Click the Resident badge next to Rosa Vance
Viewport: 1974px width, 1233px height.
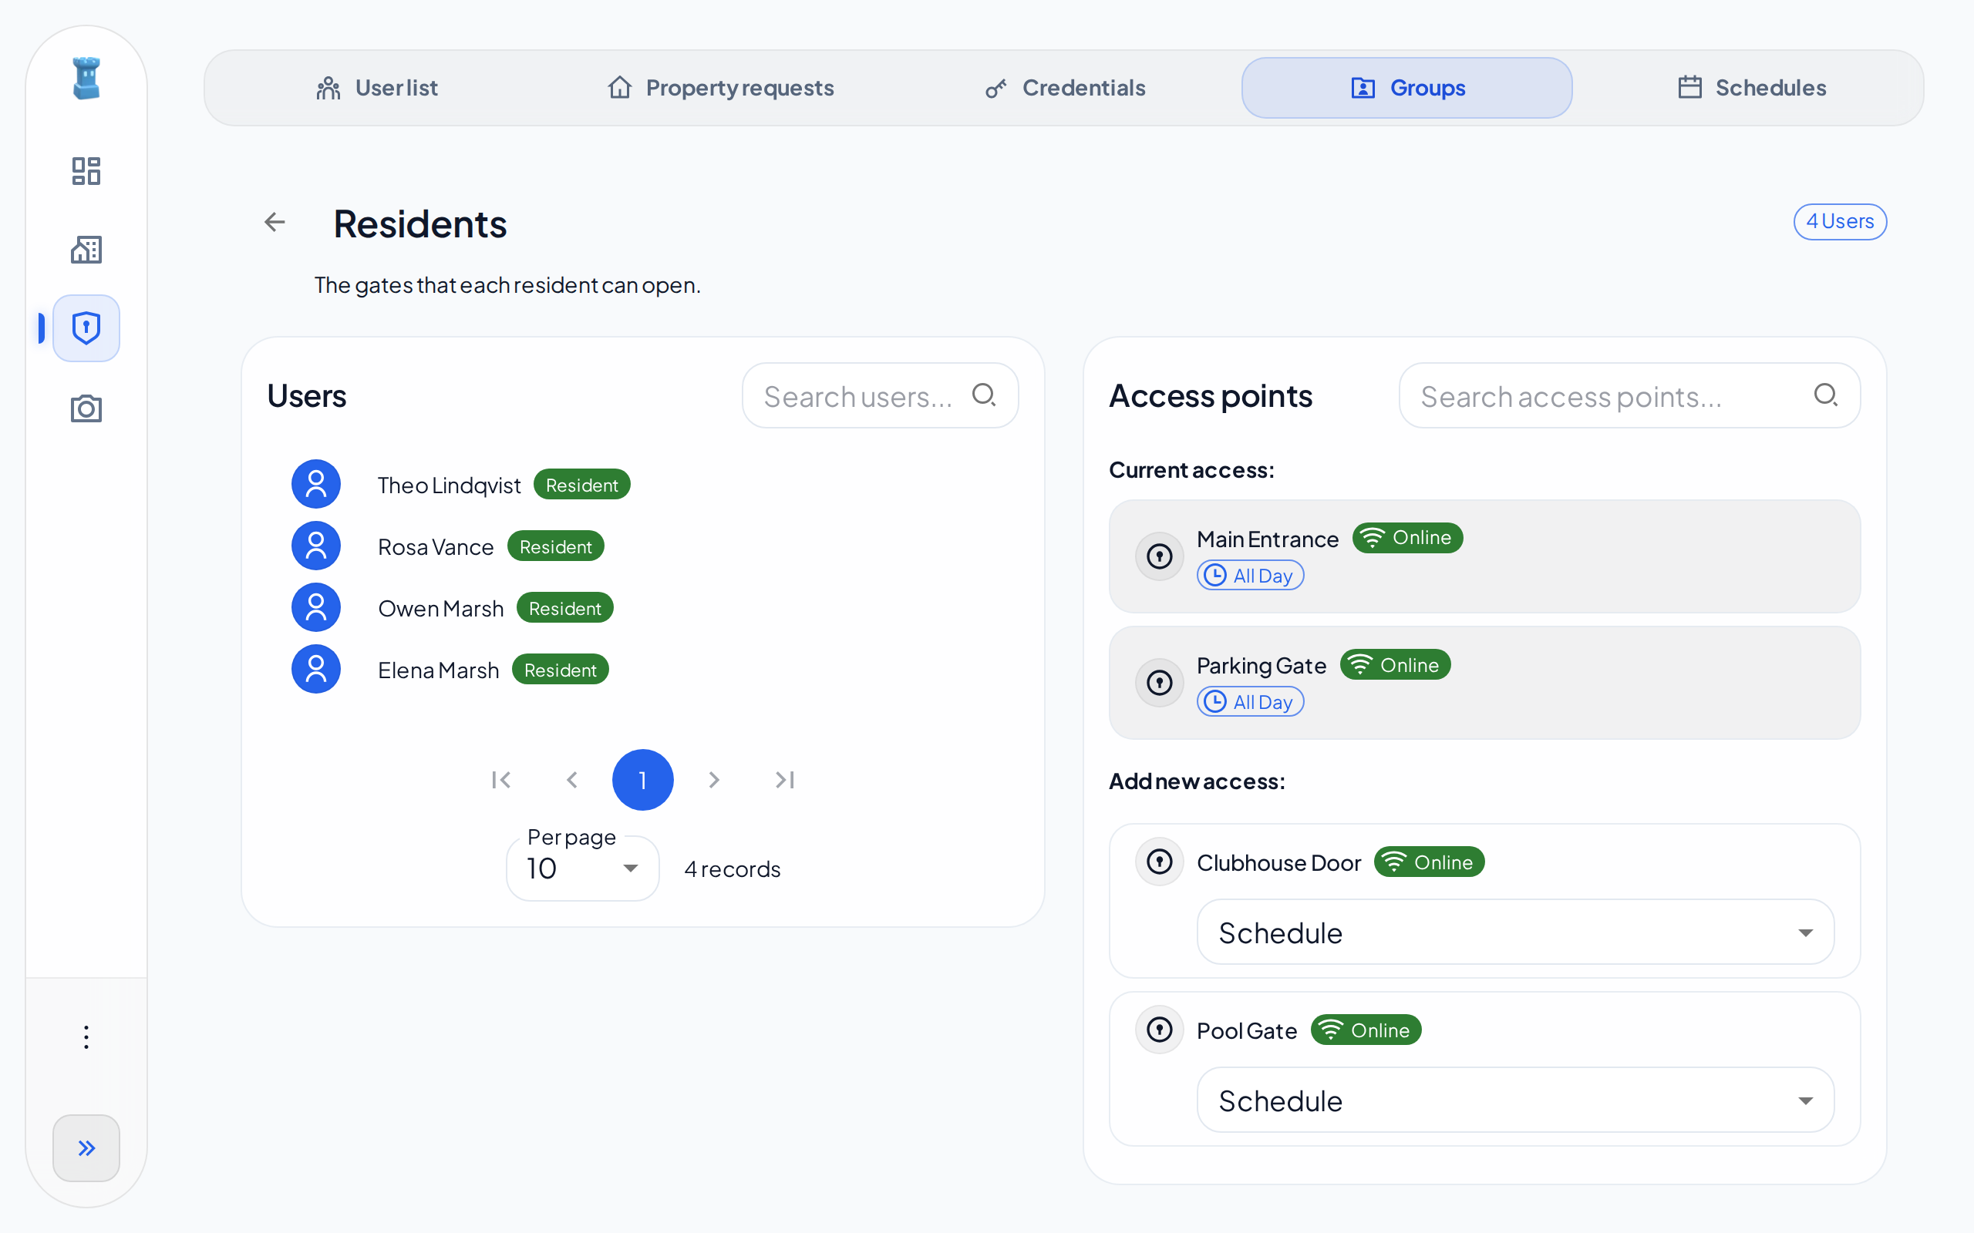555,546
